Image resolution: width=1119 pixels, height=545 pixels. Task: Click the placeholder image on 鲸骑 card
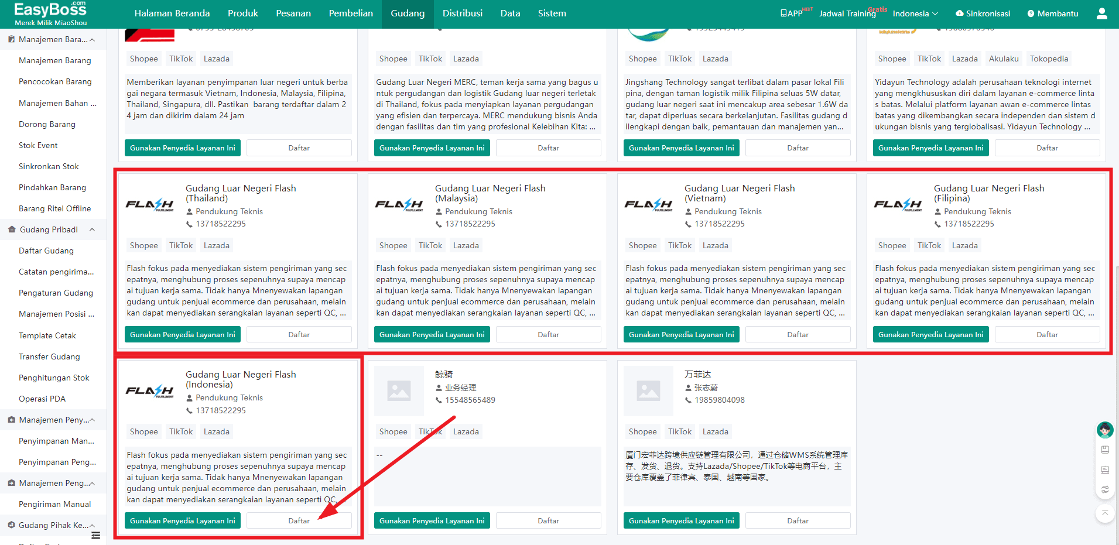399,391
